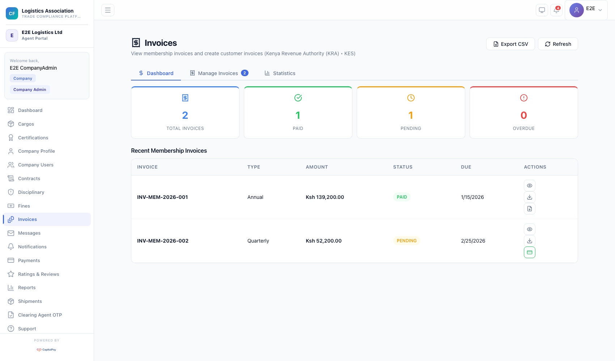The height and width of the screenshot is (361, 615).
Task: Open the Statistics tab
Action: [x=280, y=73]
